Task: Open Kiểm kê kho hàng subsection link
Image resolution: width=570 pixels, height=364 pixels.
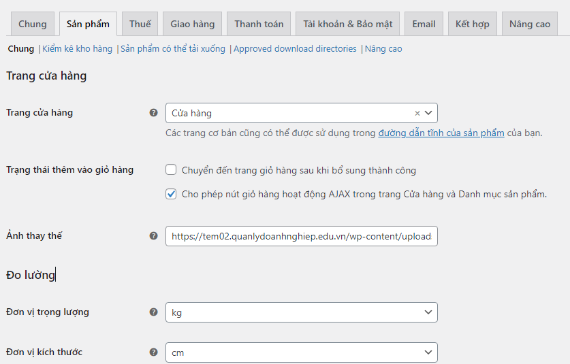Action: click(x=77, y=49)
